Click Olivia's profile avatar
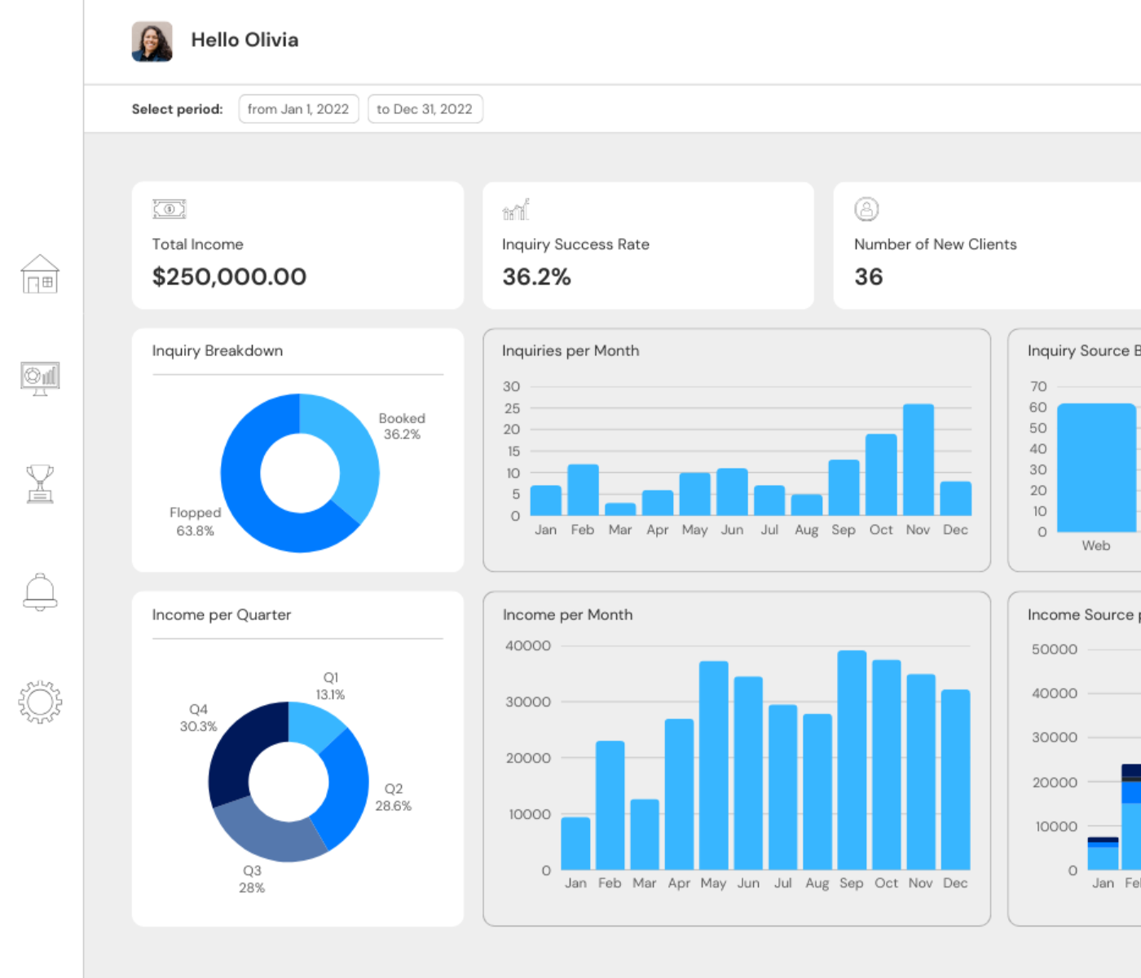1141x978 pixels. pyautogui.click(x=152, y=42)
